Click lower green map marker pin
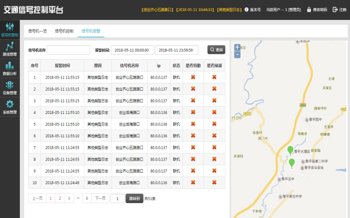The width and height of the screenshot is (350, 218). click(292, 163)
